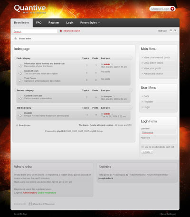Click the RocketTheme logo in footer
Viewport: 190px width, 217px height.
[x=42, y=204]
